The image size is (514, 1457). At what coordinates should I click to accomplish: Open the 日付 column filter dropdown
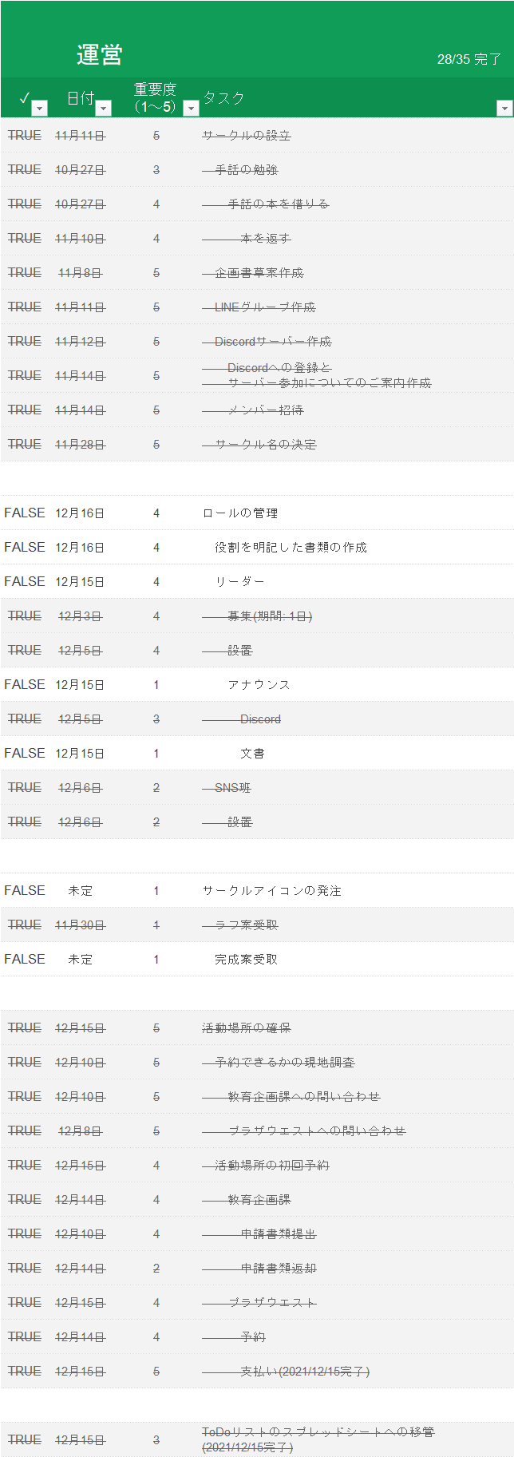tap(103, 108)
